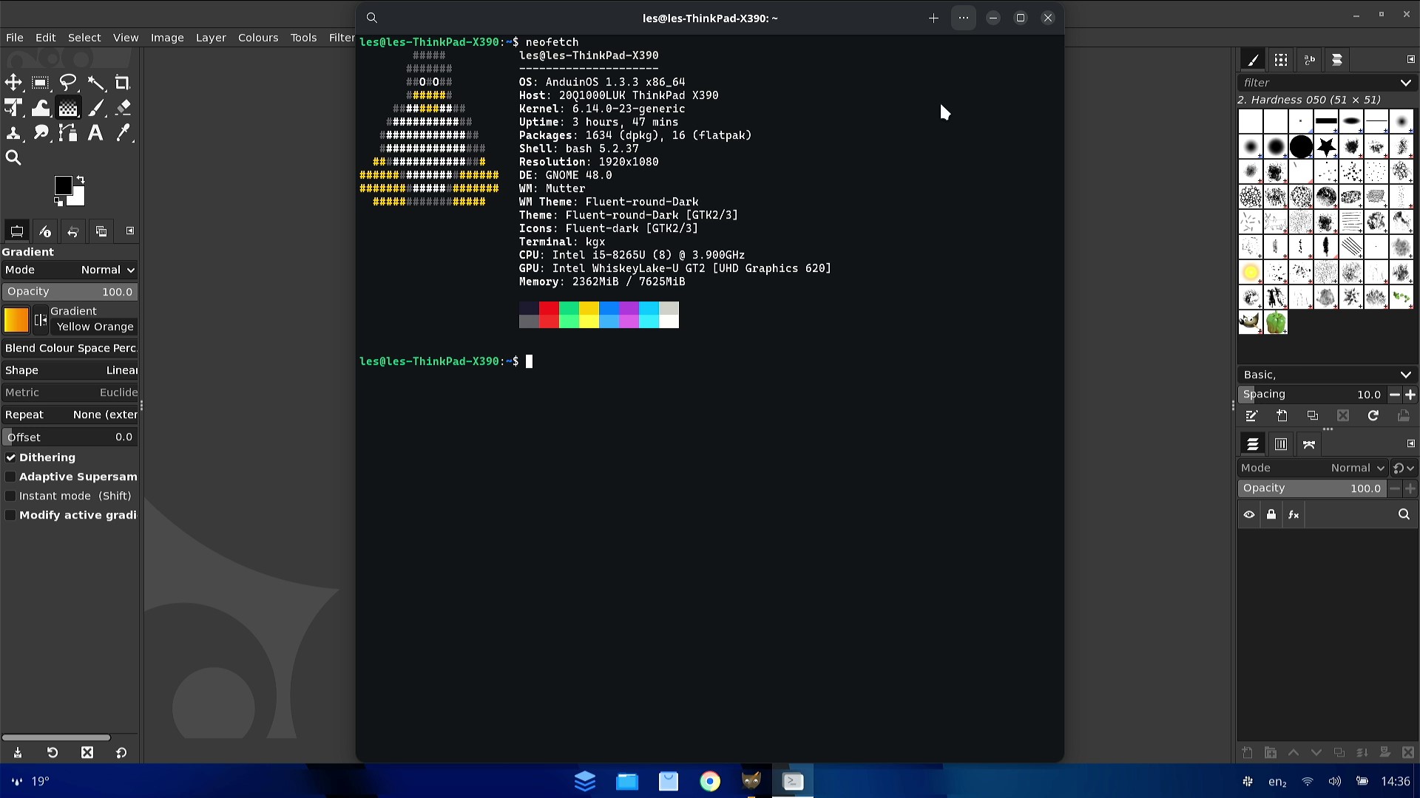This screenshot has width=1420, height=798.
Task: Open the File menu in GIMP
Action: (x=15, y=38)
